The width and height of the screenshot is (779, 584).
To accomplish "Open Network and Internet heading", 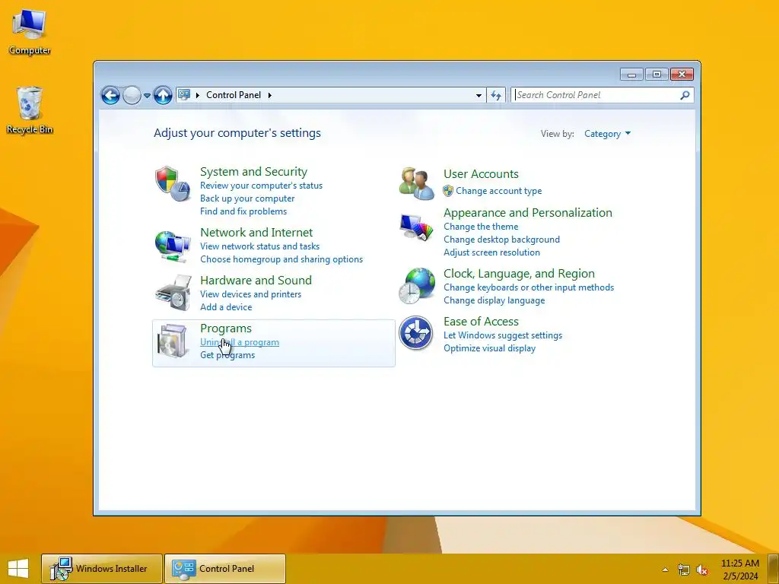I will point(256,233).
